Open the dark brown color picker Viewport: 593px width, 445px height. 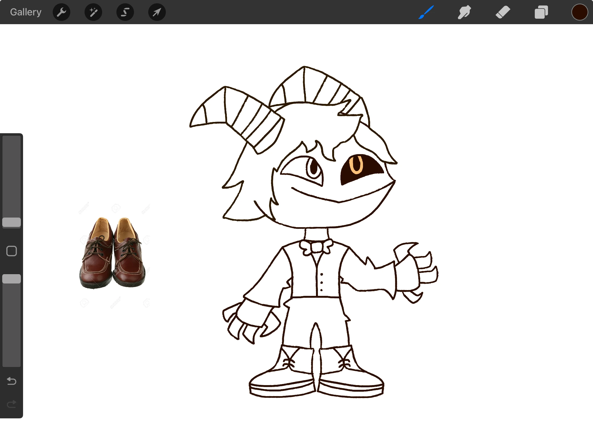[x=580, y=12]
